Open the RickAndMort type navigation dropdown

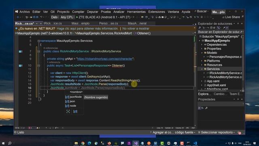(x=104, y=33)
